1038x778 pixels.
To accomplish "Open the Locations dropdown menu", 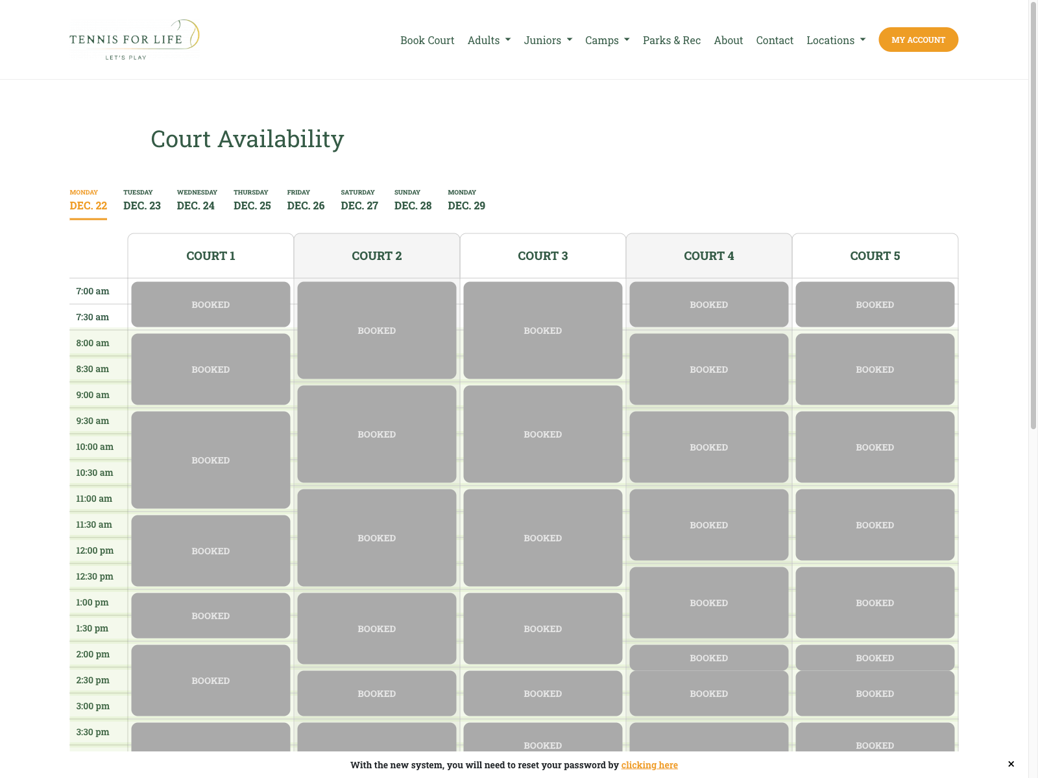I will [x=836, y=40].
